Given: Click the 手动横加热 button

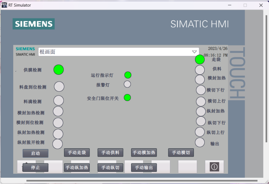Looking at the screenshot, I should click(144, 152).
